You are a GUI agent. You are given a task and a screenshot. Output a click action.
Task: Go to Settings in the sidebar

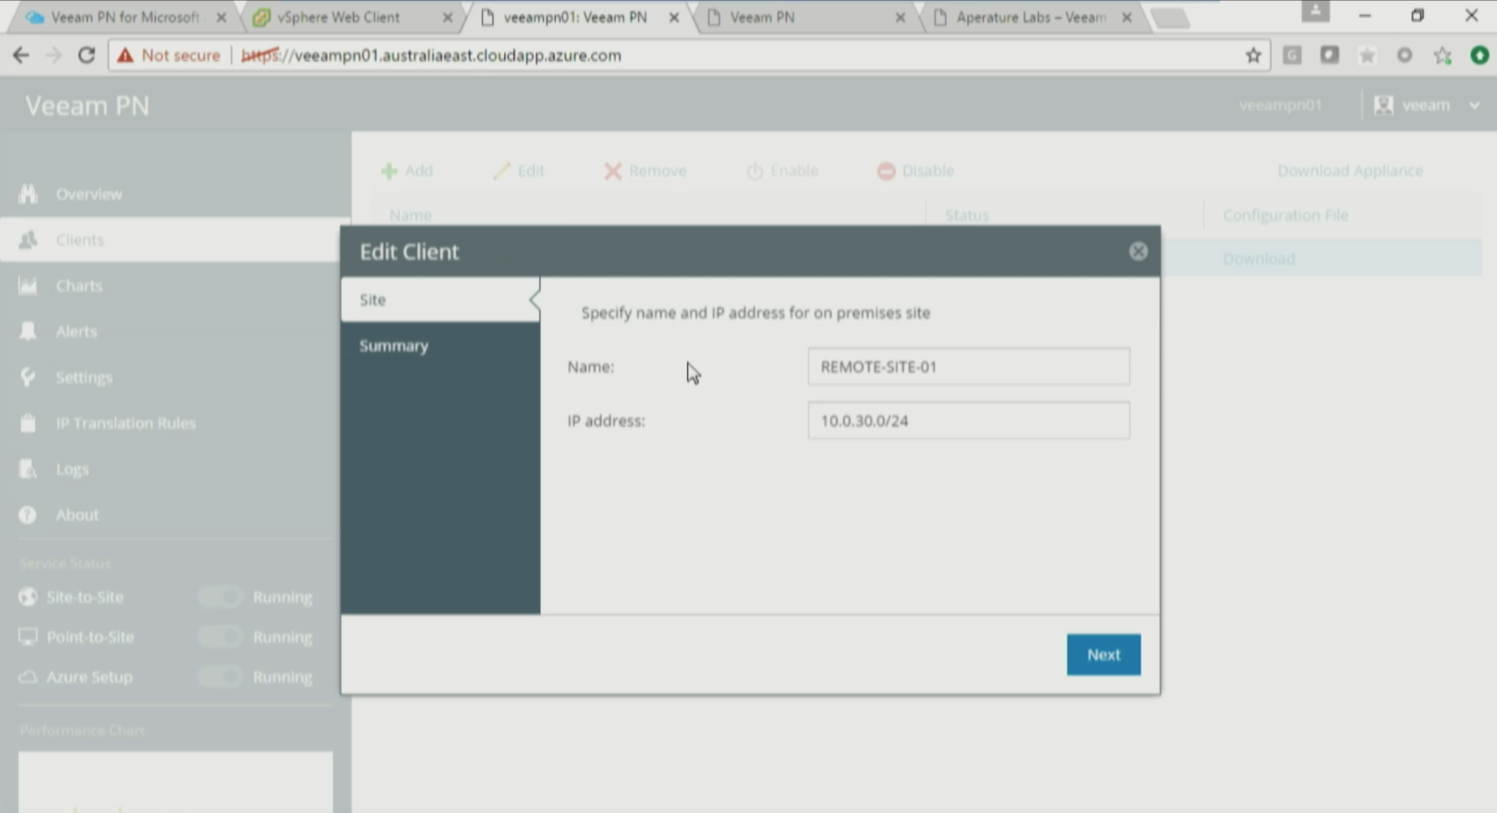pyautogui.click(x=84, y=377)
